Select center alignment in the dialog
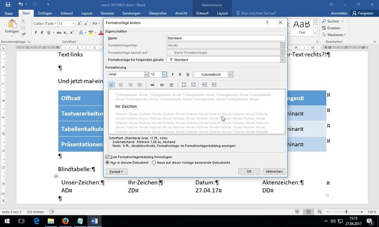This screenshot has width=379, height=227. point(121,85)
